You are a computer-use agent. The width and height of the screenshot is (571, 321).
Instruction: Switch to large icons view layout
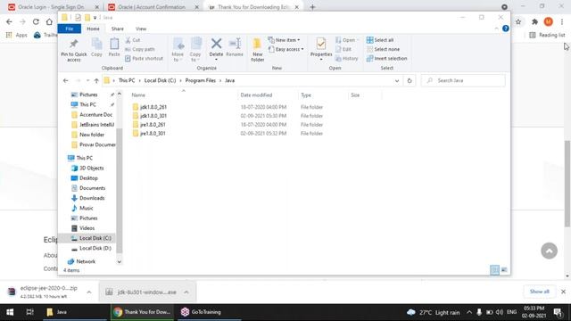pos(504,269)
